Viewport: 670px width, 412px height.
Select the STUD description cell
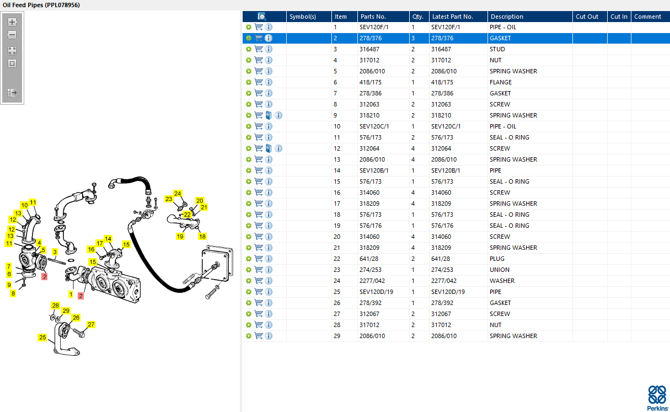pos(530,49)
